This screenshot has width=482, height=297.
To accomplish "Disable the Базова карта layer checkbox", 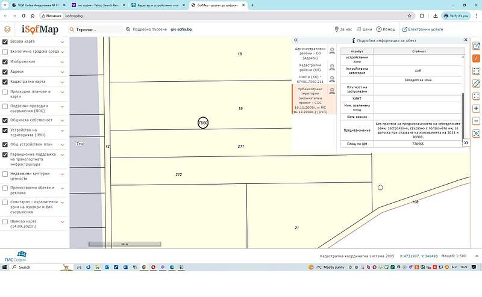I will 5,41.
